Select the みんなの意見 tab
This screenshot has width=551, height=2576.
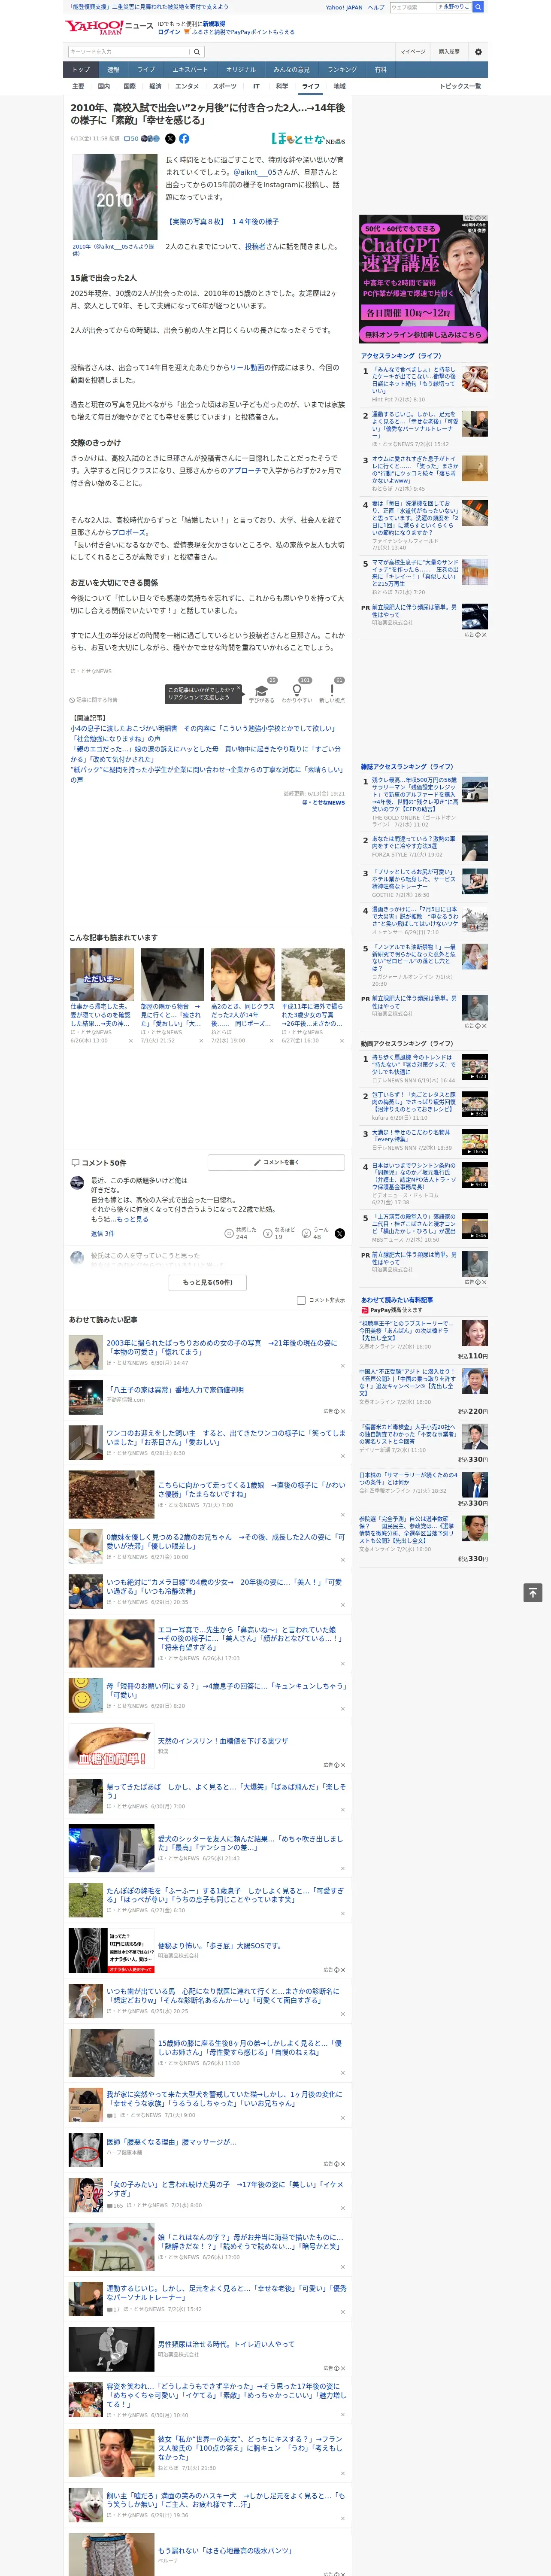[x=291, y=70]
